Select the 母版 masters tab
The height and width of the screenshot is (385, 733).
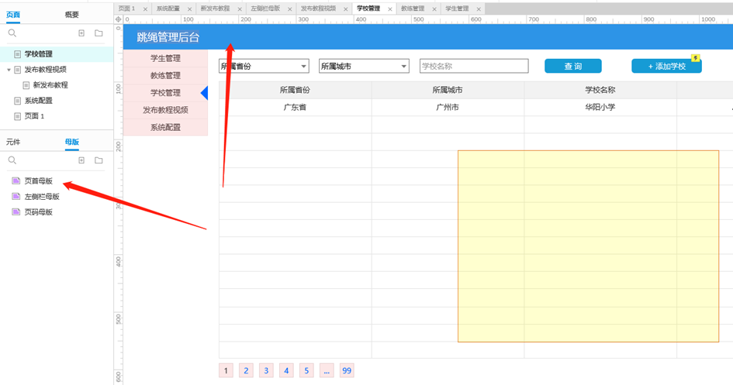[71, 142]
